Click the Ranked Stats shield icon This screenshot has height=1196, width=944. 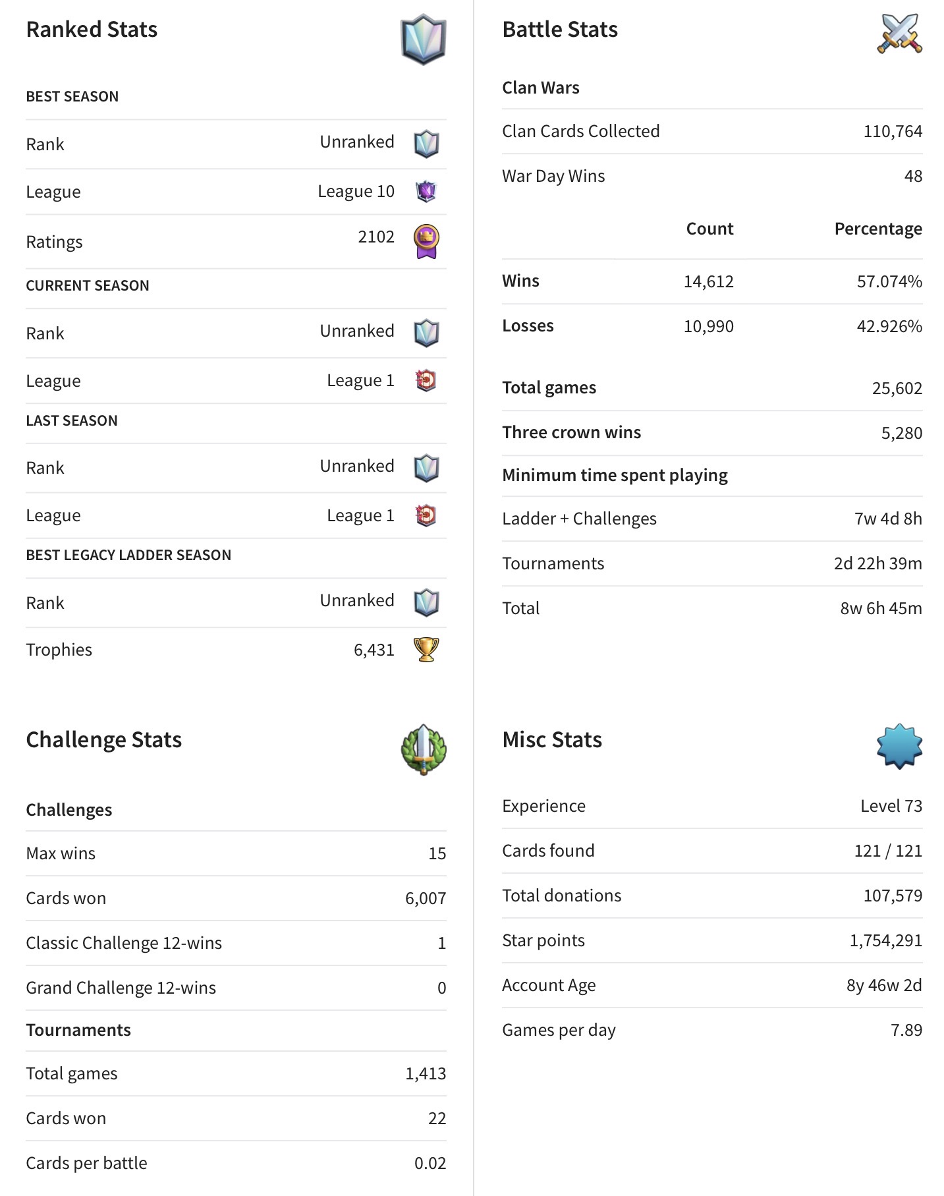pyautogui.click(x=424, y=39)
